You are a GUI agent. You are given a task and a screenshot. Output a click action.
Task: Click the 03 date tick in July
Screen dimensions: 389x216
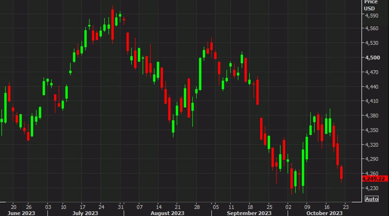[48, 207]
